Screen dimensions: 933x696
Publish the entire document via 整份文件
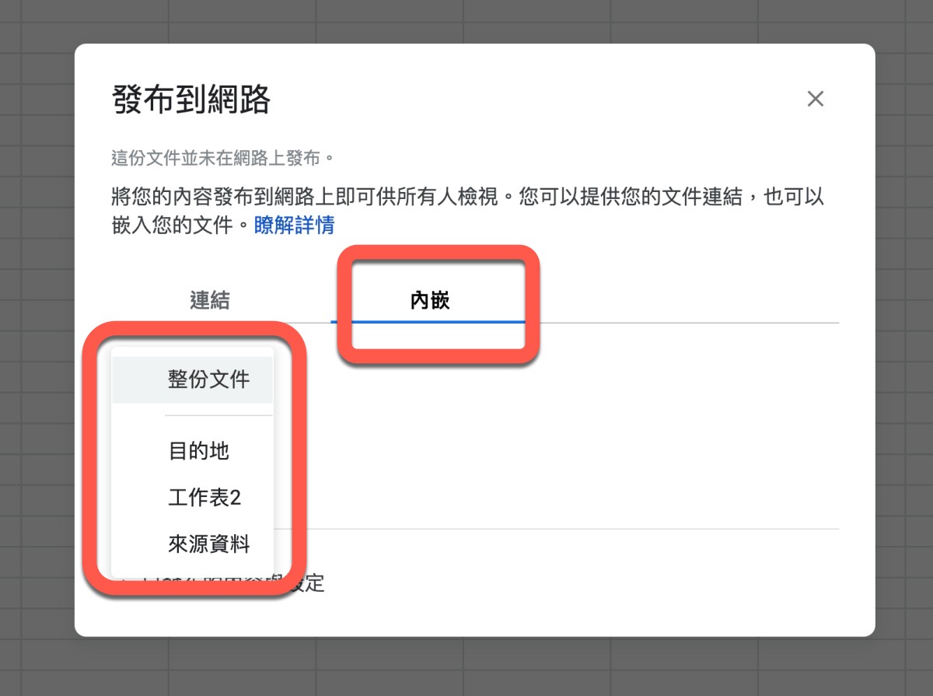pyautogui.click(x=208, y=380)
